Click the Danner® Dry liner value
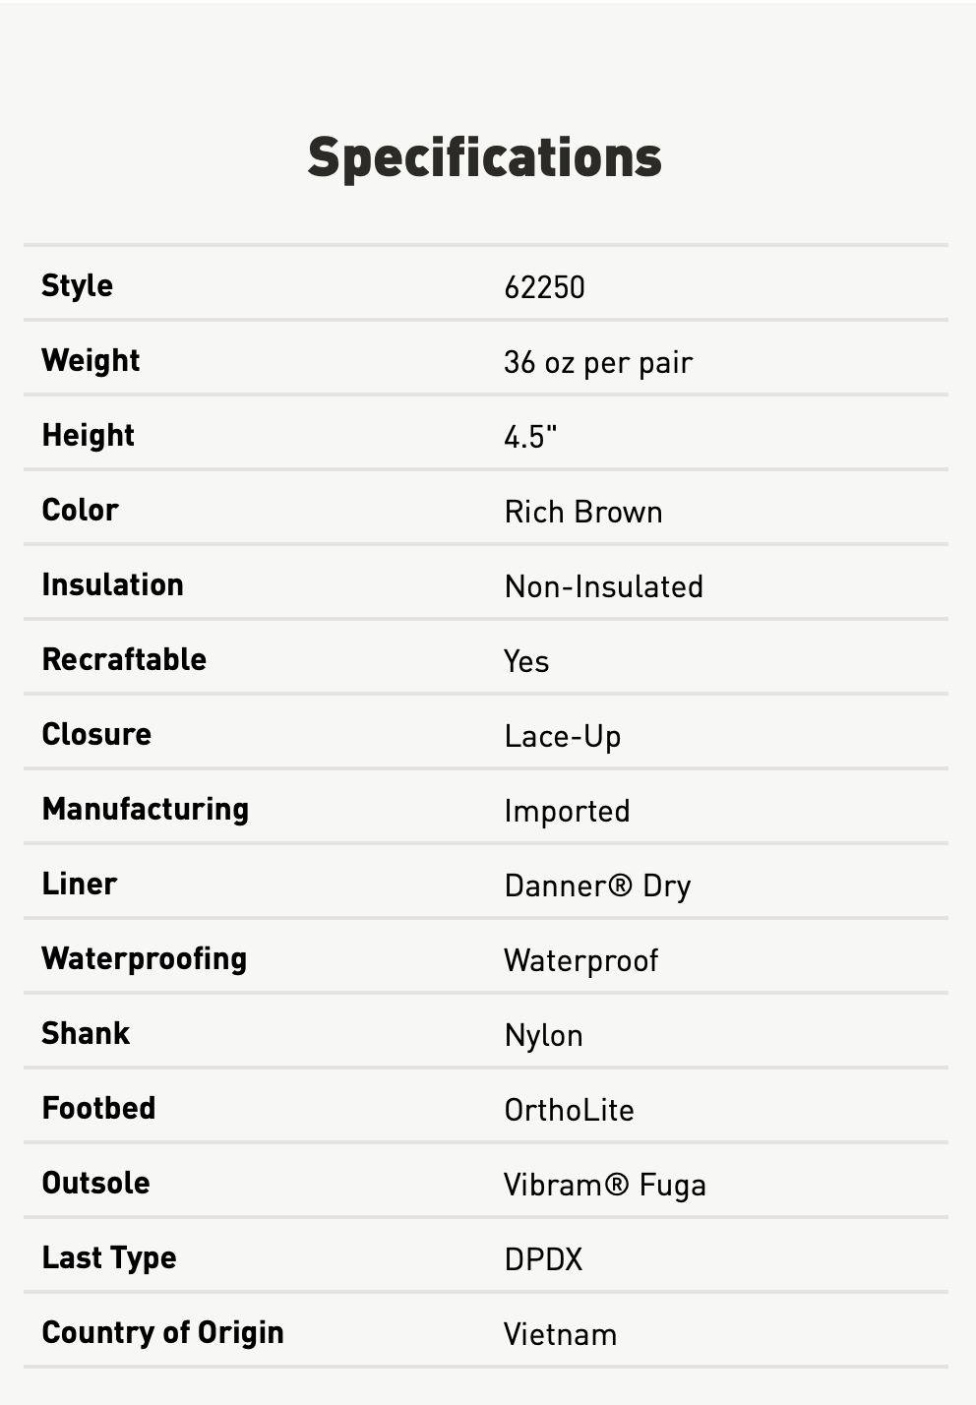 [x=597, y=886]
